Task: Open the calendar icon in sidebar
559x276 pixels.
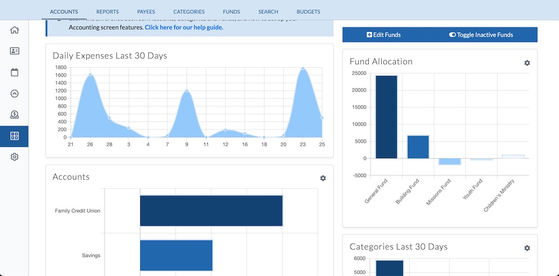Action: [15, 72]
